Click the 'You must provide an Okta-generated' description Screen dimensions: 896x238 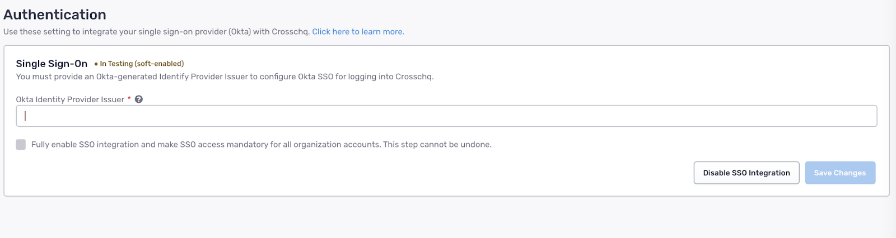tap(225, 77)
